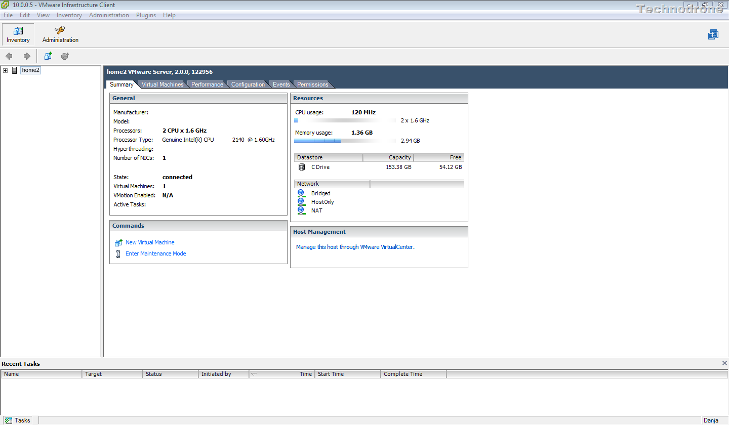Screen dimensions: 729x425
Task: Go back using the left arrow
Action: pyautogui.click(x=9, y=56)
